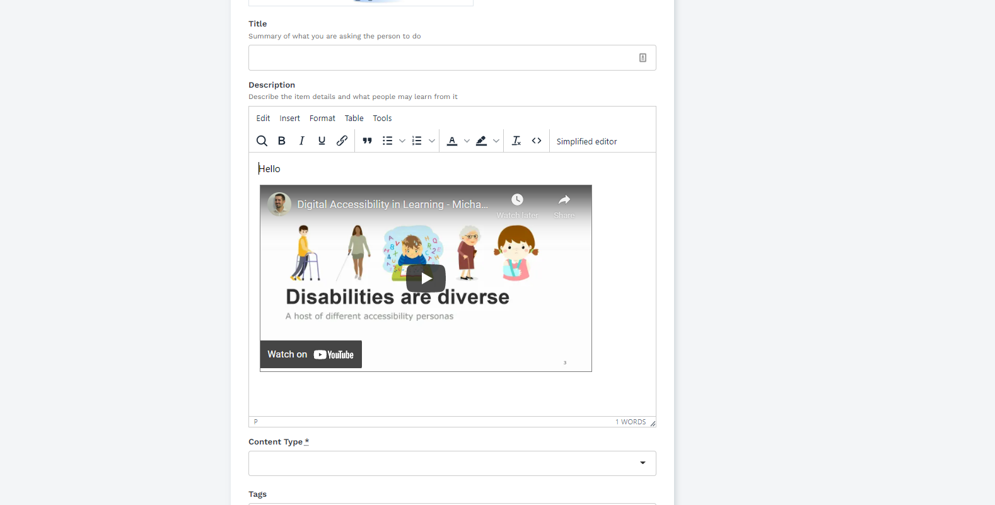Screen dimensions: 995x505
Task: Open the editor's find and replace search icon
Action: tap(262, 141)
